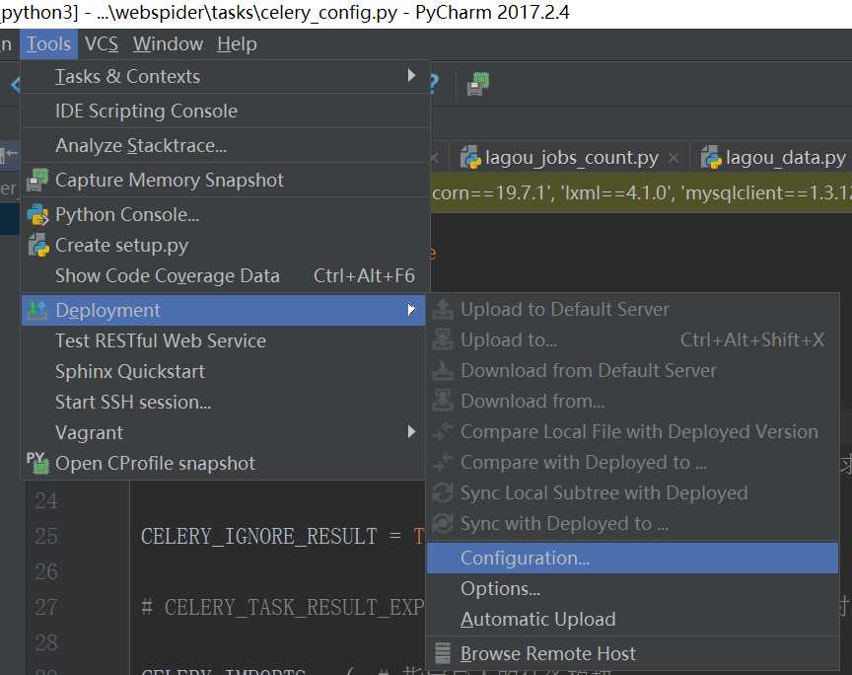Click the lagou_jobs_count.py Python file icon
Viewport: 852px width, 675px height.
click(470, 158)
